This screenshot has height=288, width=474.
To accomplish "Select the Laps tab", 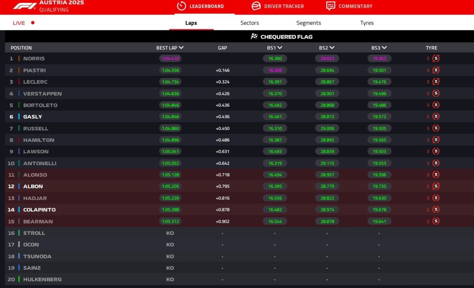I will 191,23.
